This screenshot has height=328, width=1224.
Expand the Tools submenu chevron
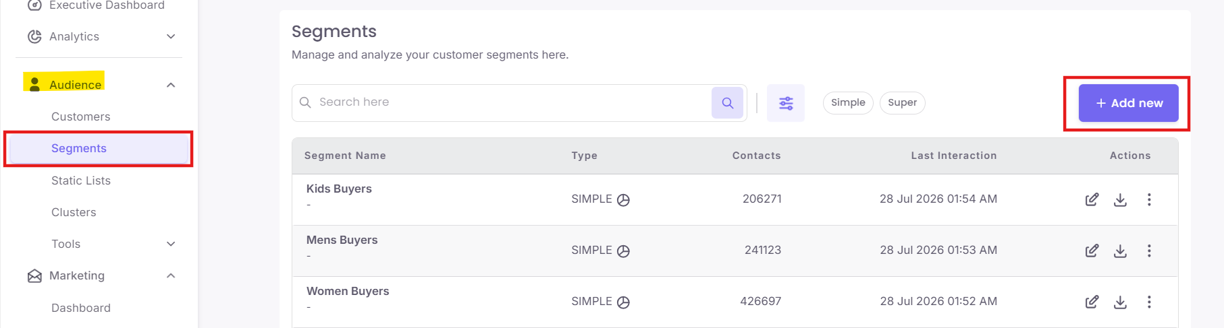(171, 244)
